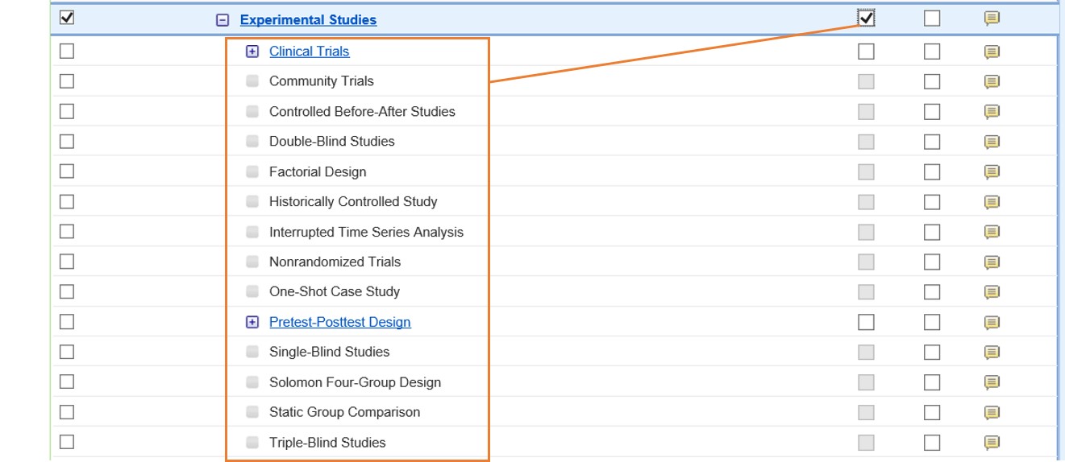Open scope note icon for Double-Blind Studies
Screen dimensions: 1065x462
(x=992, y=142)
